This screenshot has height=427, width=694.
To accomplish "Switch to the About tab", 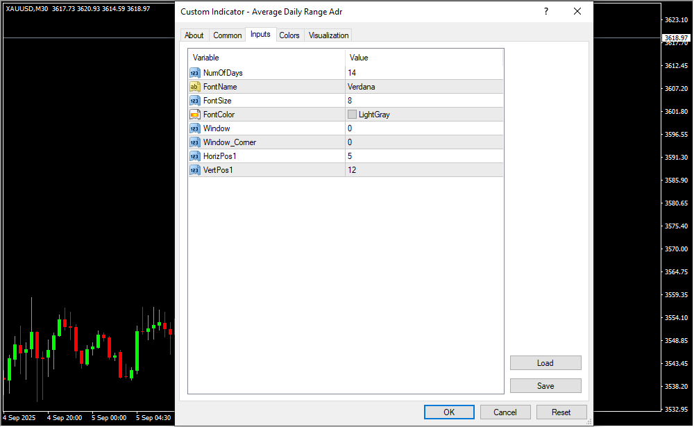I will coord(194,35).
